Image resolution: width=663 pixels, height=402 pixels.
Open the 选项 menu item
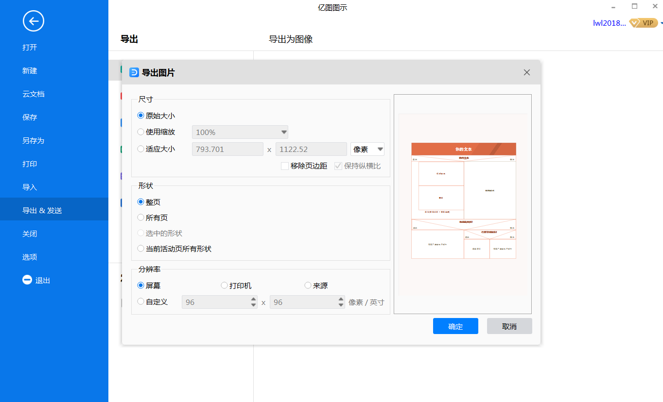(54, 257)
